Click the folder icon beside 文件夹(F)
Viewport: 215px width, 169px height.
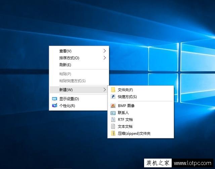113,90
